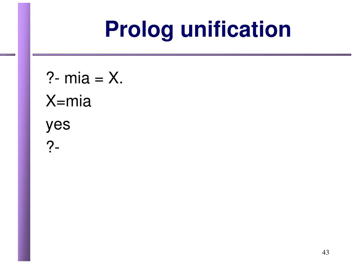Image resolution: width=360 pixels, height=270 pixels.
Task: Click the purple vertical sidebar stripe
Action: [x=24, y=132]
